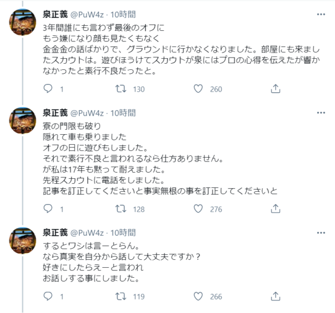Open 泉正義's profile from the first tweet's name
Image resolution: width=335 pixels, height=313 pixels.
(55, 15)
